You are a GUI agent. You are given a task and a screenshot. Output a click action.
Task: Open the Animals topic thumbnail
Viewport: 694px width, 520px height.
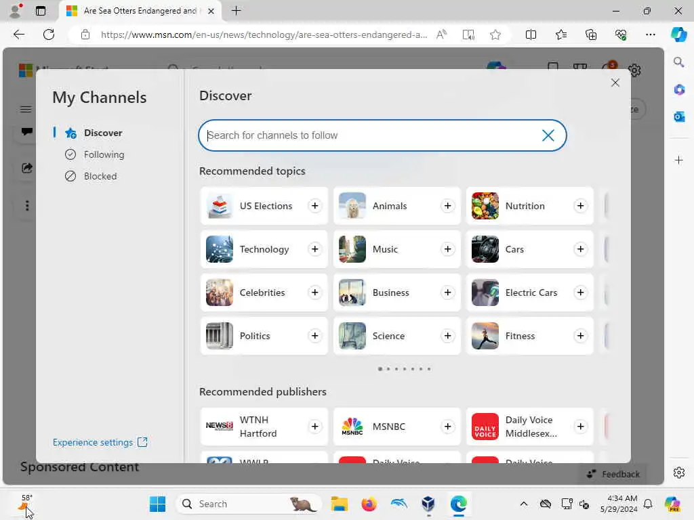coord(352,206)
